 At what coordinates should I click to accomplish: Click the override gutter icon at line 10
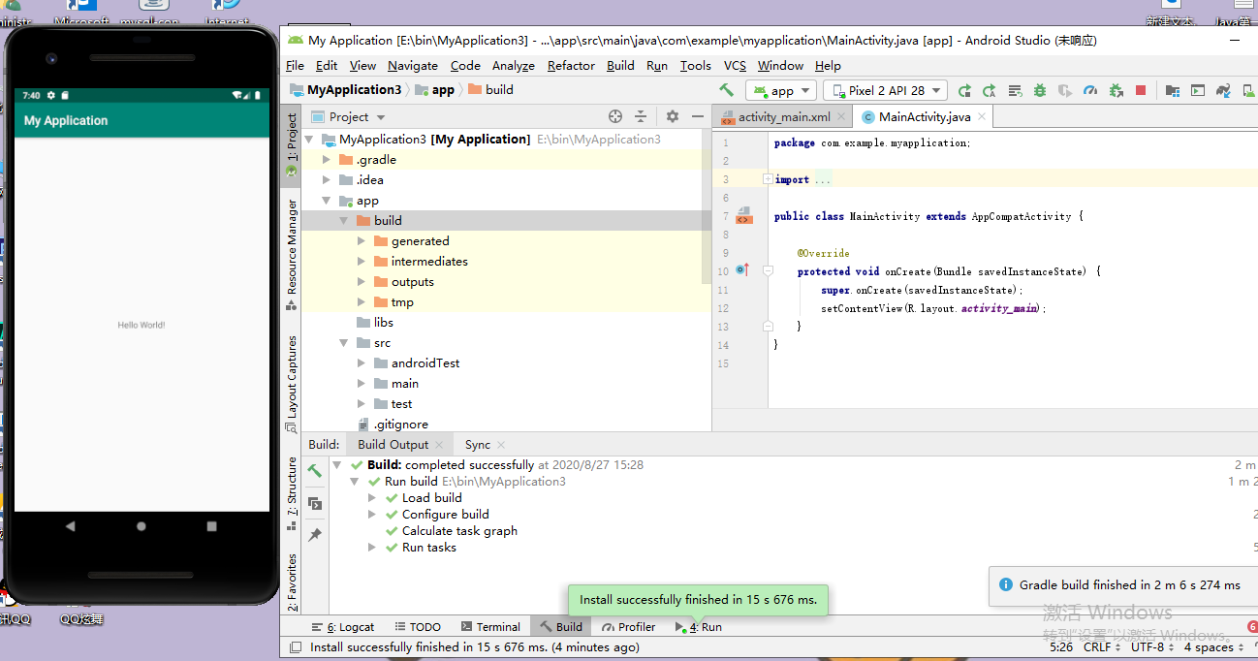tap(742, 270)
